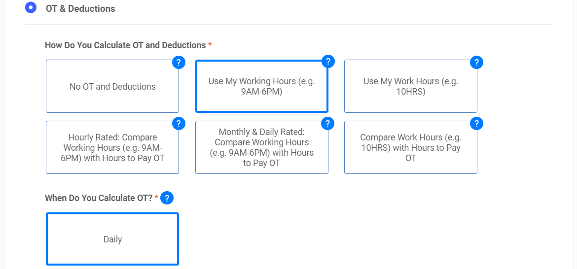Show help for Use My Work Hours (10HRS)
Image resolution: width=577 pixels, height=269 pixels.
pyautogui.click(x=476, y=63)
